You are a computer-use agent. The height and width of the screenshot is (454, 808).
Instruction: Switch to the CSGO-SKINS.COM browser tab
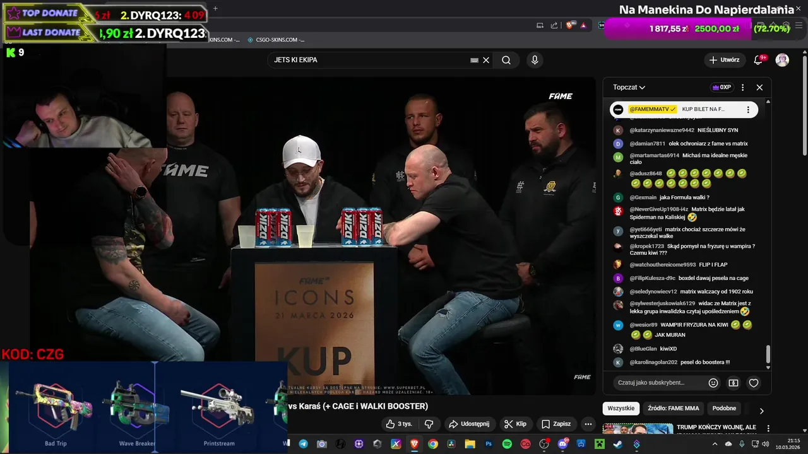pyautogui.click(x=275, y=40)
